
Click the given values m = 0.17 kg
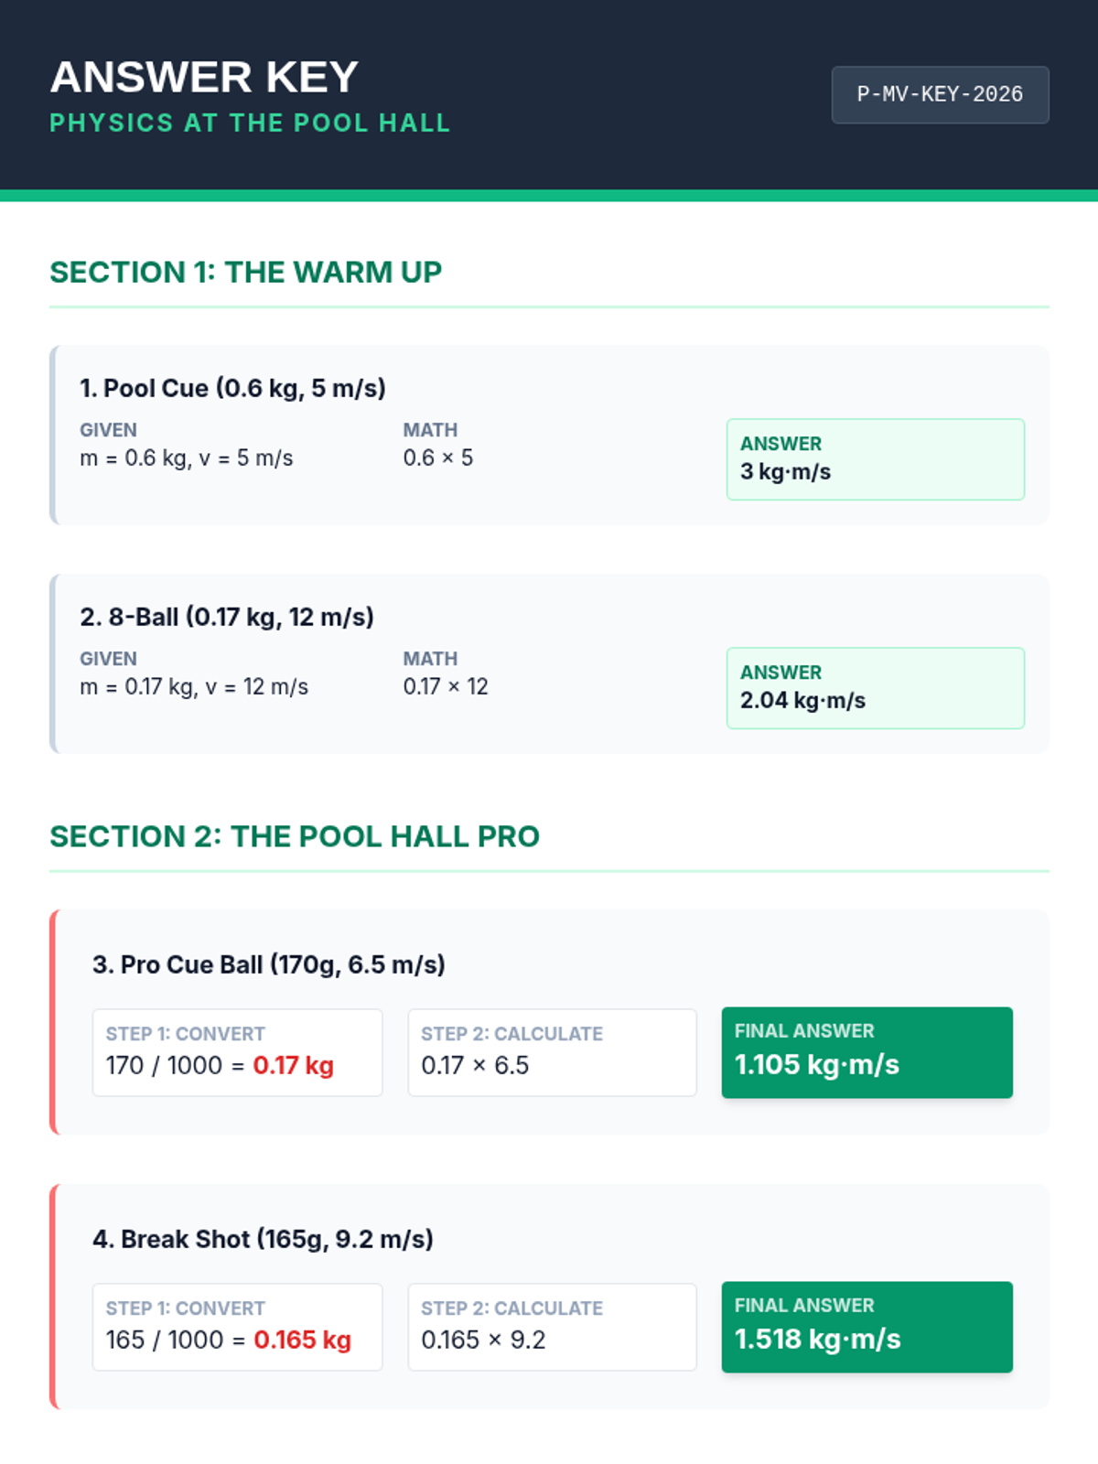[x=194, y=687]
